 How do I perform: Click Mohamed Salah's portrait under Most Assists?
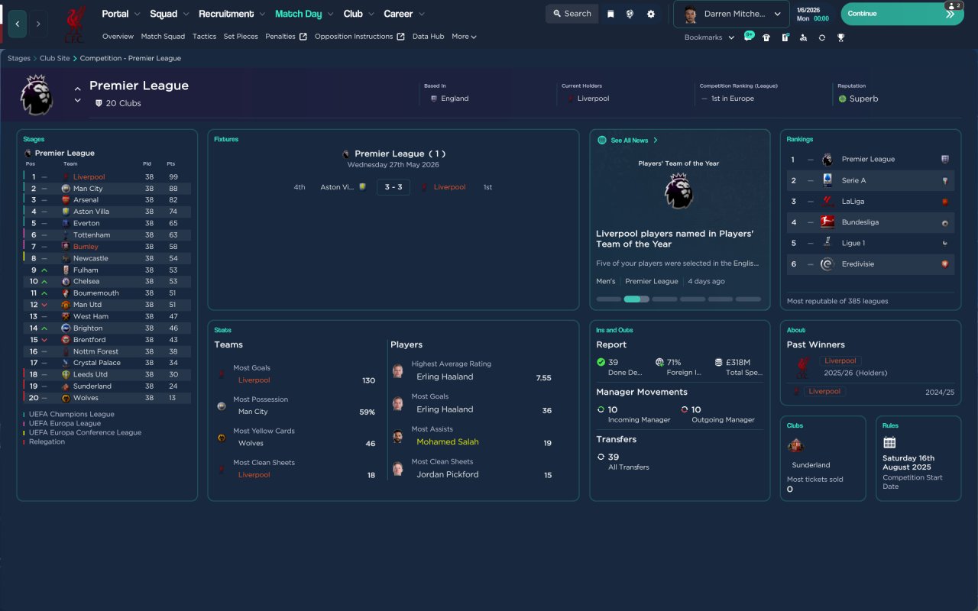[x=398, y=436]
